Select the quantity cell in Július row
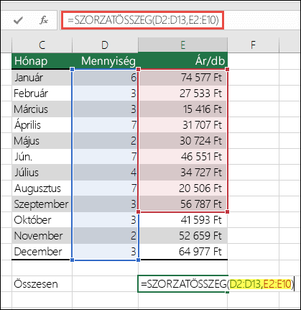The width and height of the screenshot is (301, 310). pyautogui.click(x=105, y=173)
